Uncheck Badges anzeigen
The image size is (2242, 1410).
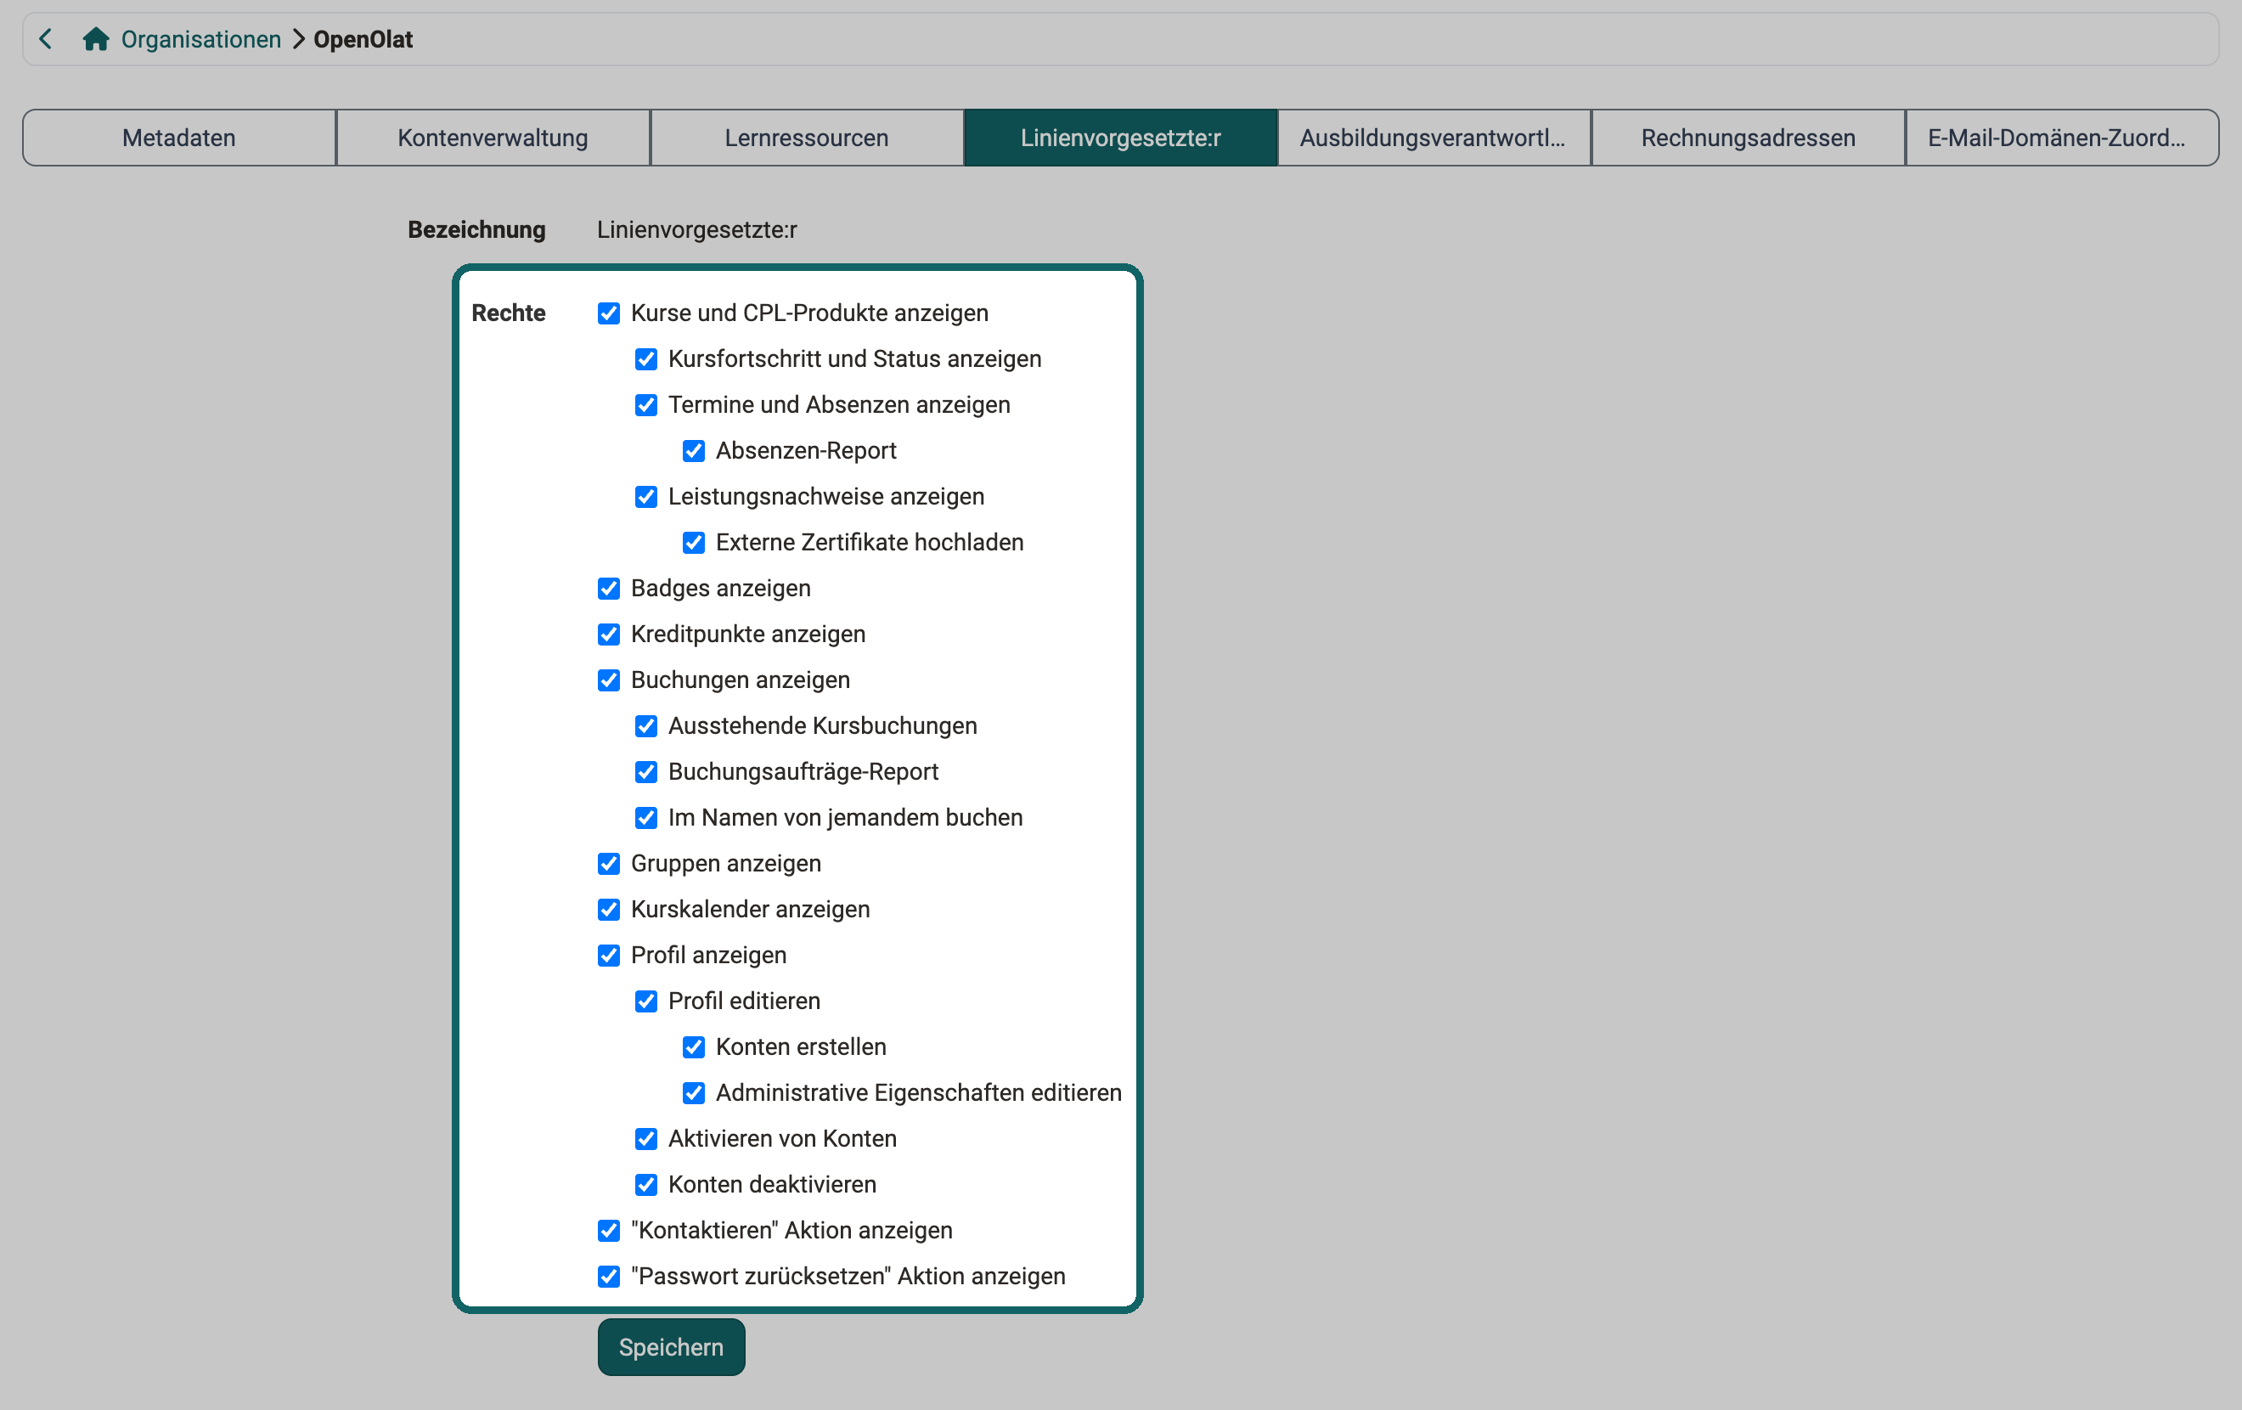pos(609,589)
